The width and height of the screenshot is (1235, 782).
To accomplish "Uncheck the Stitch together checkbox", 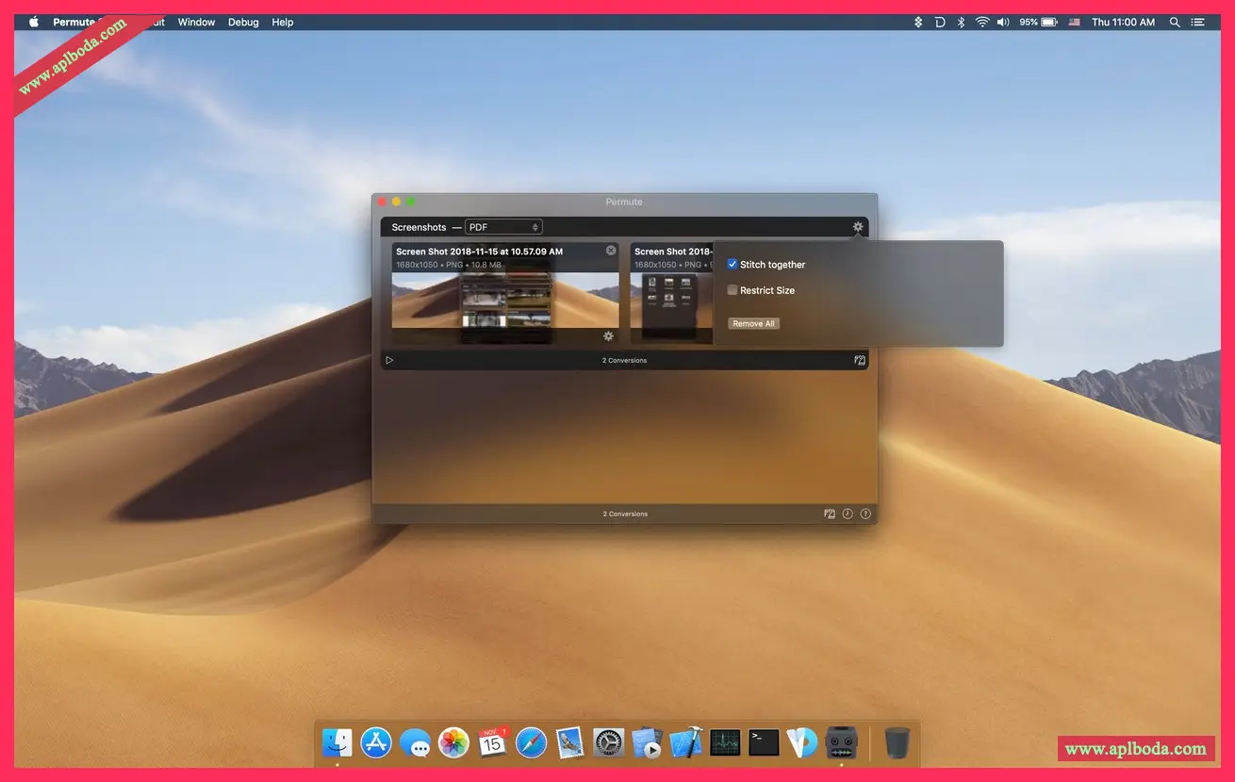I will click(x=733, y=265).
